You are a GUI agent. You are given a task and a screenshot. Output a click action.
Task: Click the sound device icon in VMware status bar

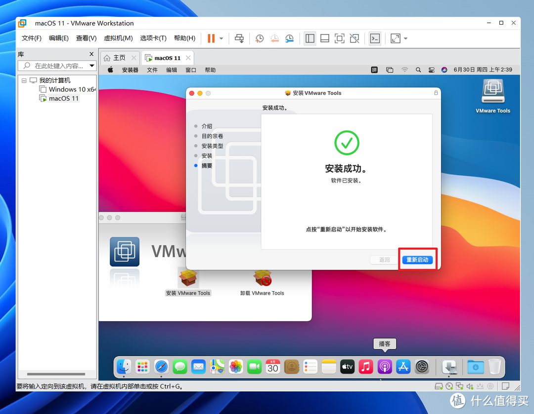point(470,386)
